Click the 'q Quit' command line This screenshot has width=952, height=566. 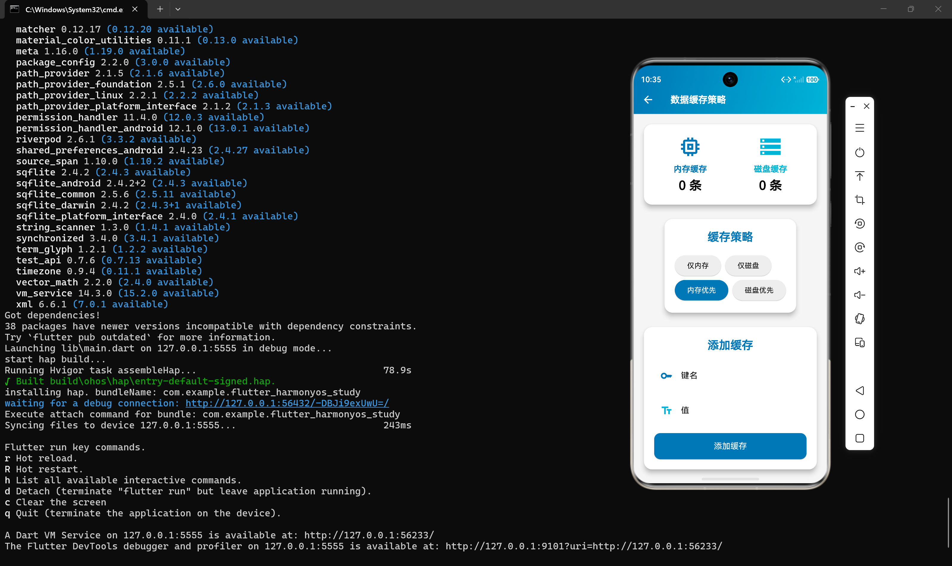click(143, 513)
